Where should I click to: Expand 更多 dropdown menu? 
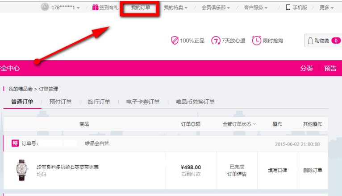point(326,8)
